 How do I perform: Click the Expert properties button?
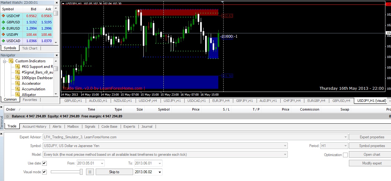(x=372, y=137)
